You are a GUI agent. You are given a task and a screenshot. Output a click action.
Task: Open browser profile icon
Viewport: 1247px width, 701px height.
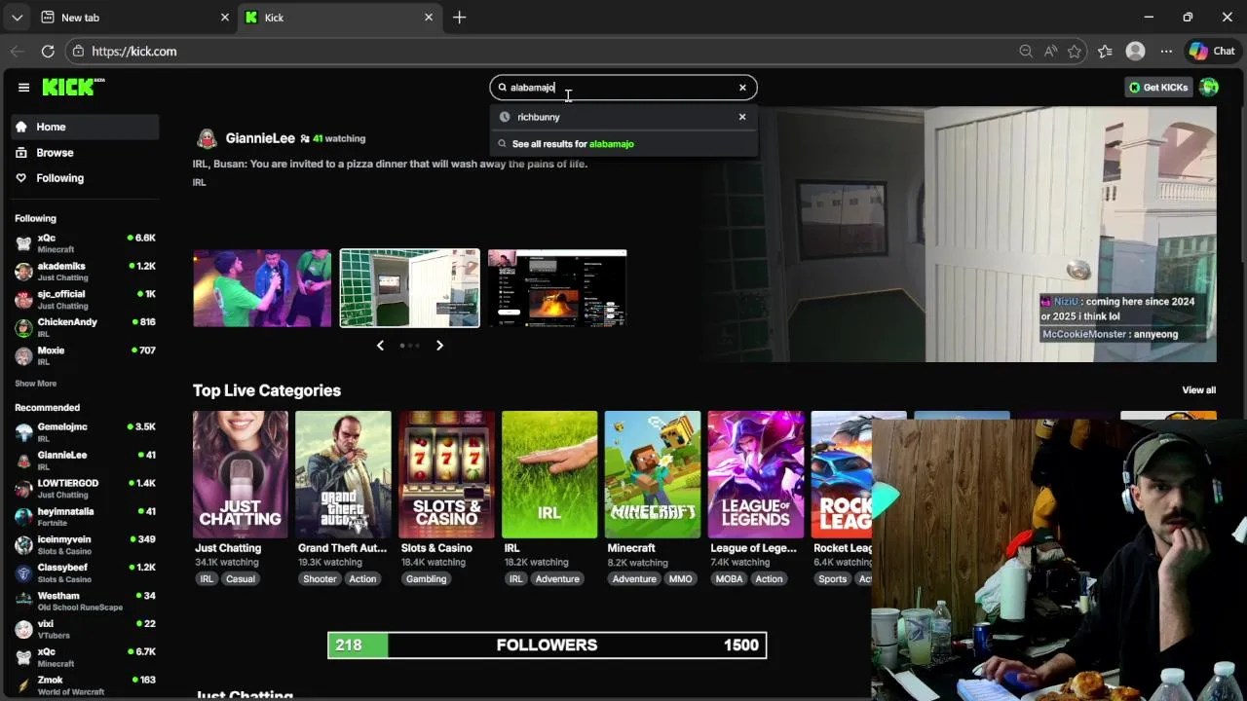coord(1135,52)
